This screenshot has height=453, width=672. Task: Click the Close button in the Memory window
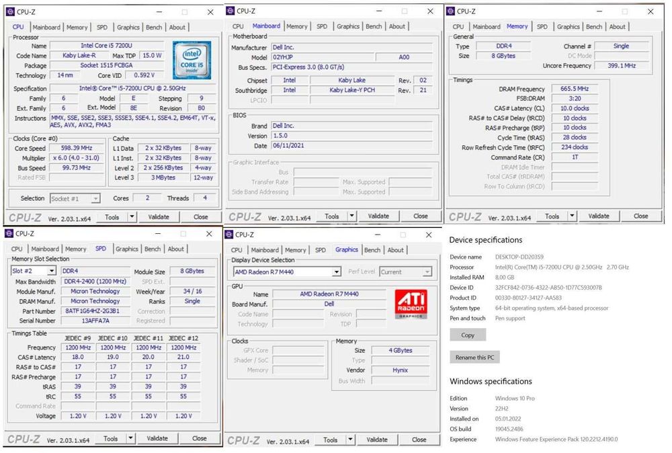pos(640,216)
